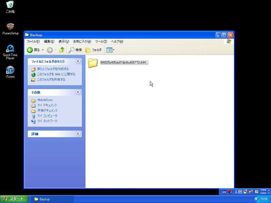Click このフォルダを Web に公開する link
The width and height of the screenshot is (271, 203).
coord(56,74)
